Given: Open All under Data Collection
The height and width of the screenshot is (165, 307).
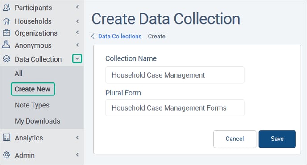Looking at the screenshot, I should (x=18, y=74).
